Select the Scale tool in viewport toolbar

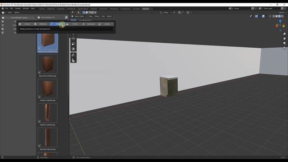coord(73,44)
